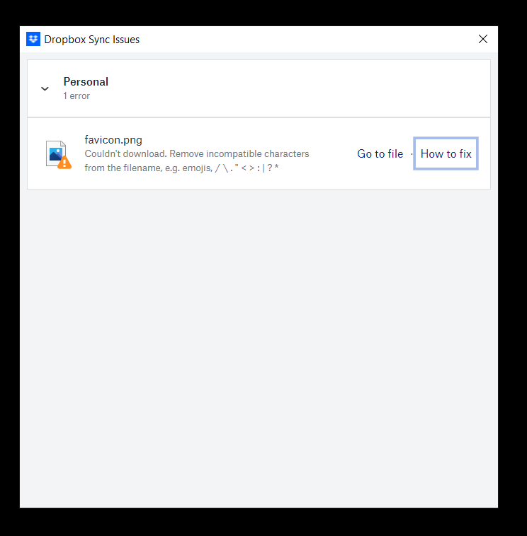Viewport: 527px width, 536px height.
Task: Open the "Go to file" link
Action: tap(380, 154)
